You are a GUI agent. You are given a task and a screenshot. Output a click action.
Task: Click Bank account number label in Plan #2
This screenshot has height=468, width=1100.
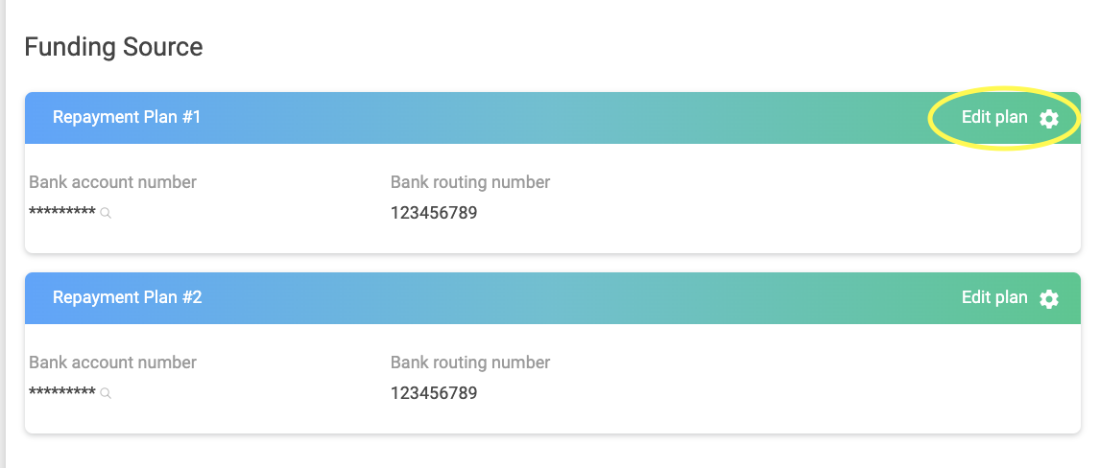(x=112, y=363)
